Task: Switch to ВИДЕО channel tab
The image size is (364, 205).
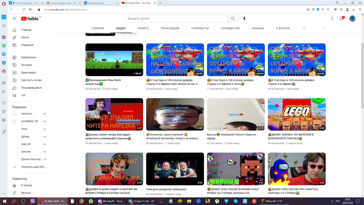Action: 121,28
